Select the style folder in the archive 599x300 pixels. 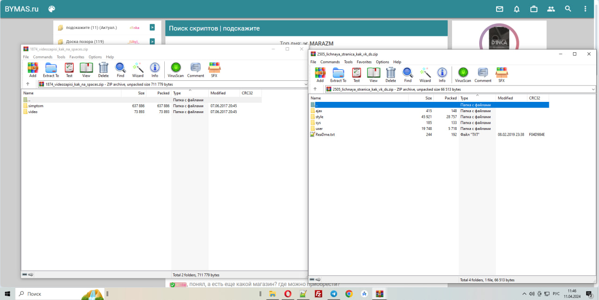pos(319,117)
